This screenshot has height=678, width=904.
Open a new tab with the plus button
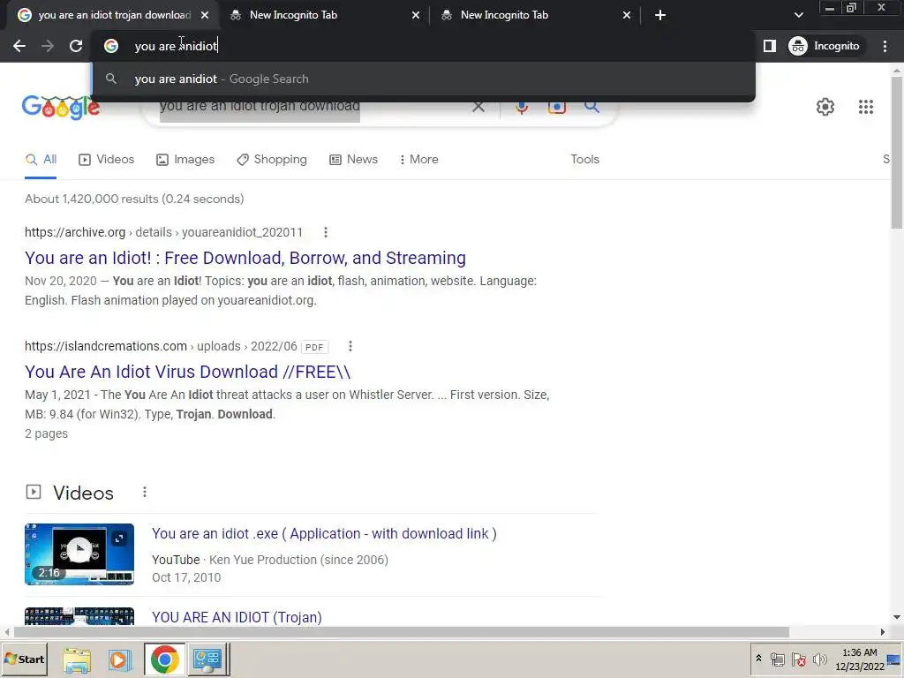660,15
